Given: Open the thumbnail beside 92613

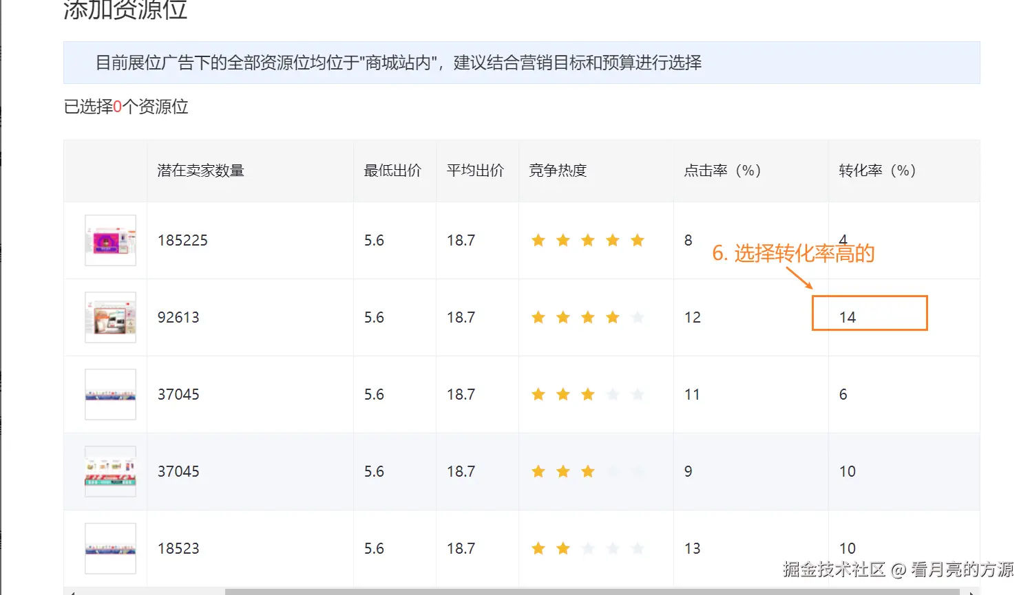Looking at the screenshot, I should [x=110, y=317].
